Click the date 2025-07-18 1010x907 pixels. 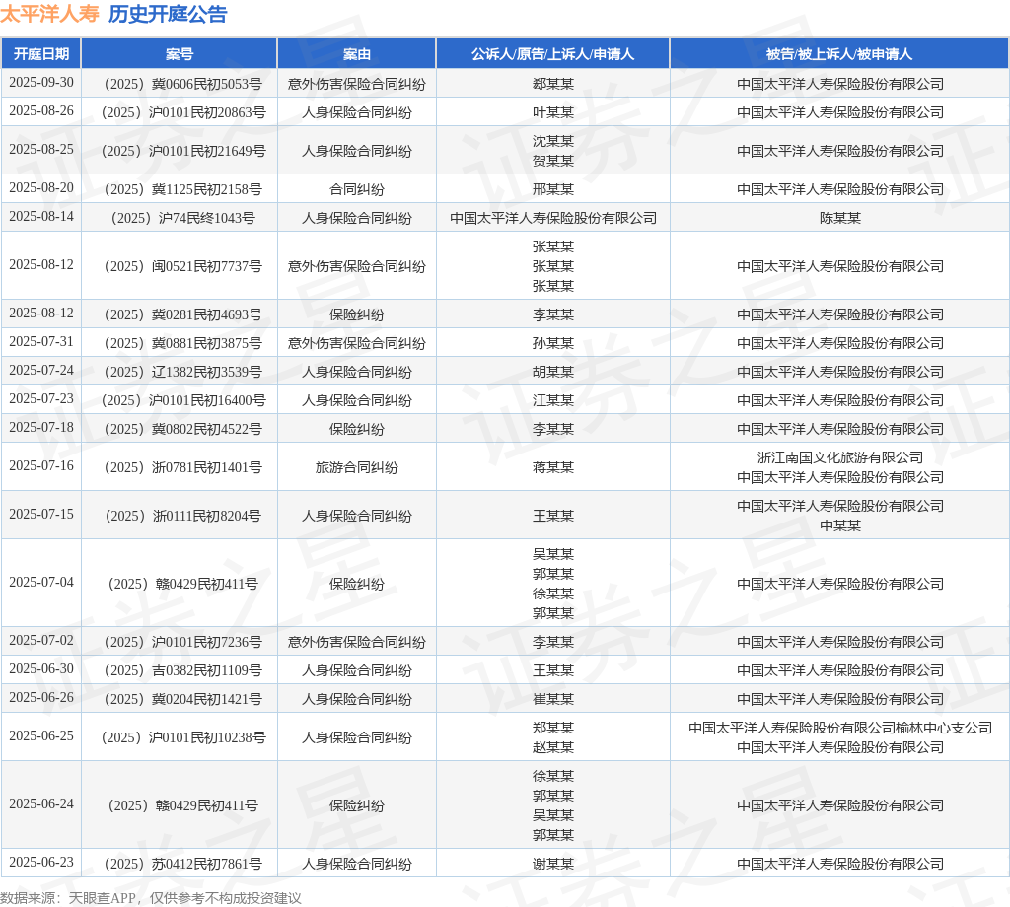[x=41, y=428]
